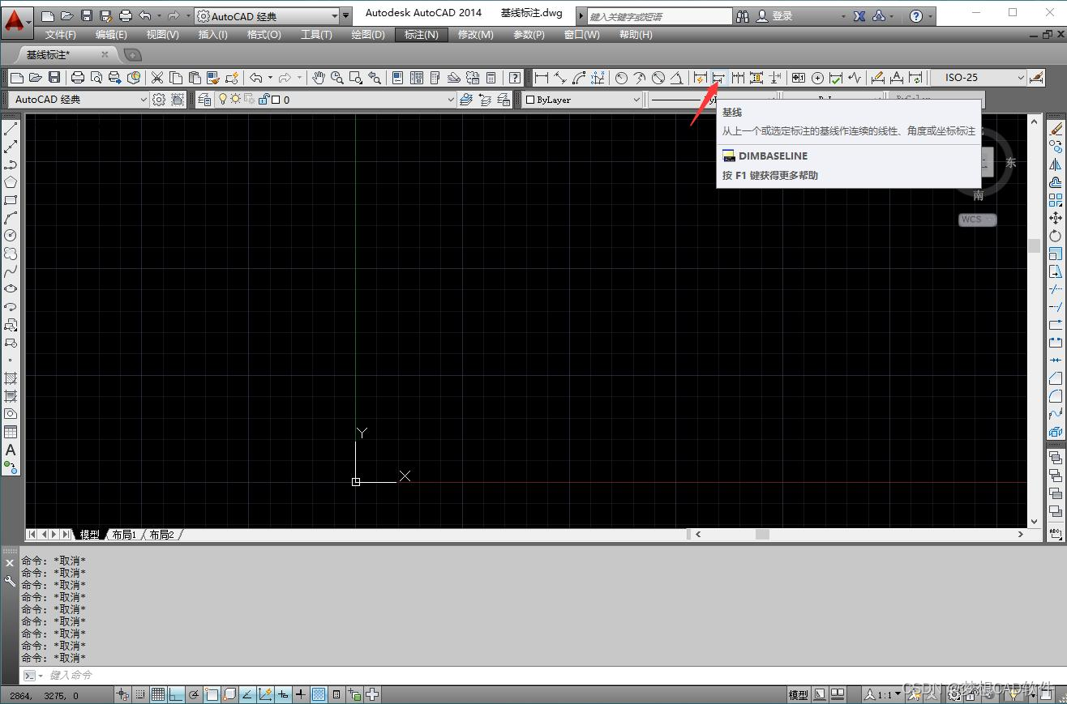
Task: Select the Multiline Text tool
Action: pos(11,450)
